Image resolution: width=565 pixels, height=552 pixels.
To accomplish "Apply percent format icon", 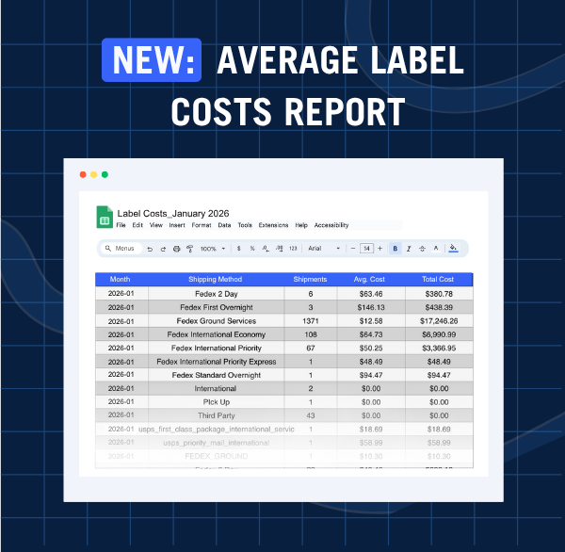I will [x=252, y=249].
